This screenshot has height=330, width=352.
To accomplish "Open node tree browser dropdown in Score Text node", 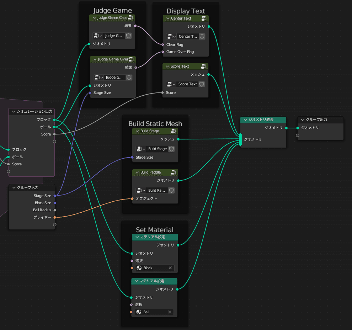I will coord(171,84).
